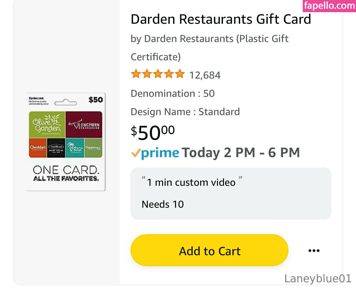Click the Add to Cart button
Image resolution: width=356 pixels, height=289 pixels.
pos(209,251)
